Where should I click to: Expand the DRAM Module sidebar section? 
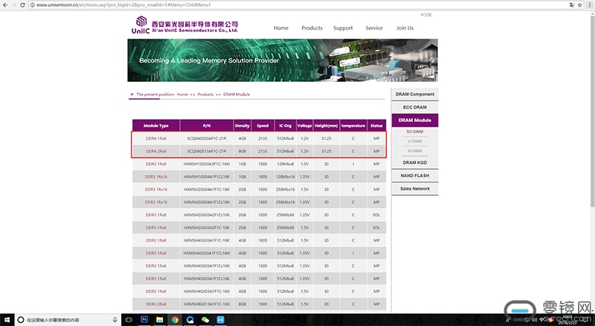414,120
